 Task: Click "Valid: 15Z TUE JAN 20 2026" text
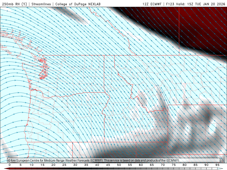tap(201, 4)
